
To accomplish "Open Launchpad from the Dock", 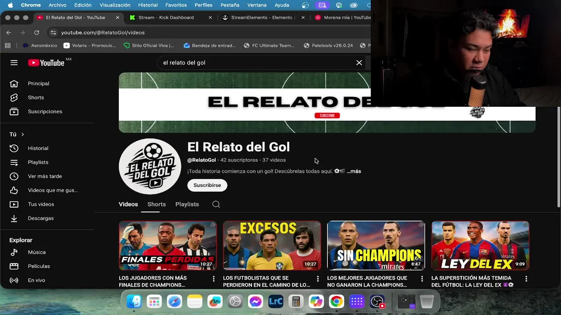I will click(154, 301).
